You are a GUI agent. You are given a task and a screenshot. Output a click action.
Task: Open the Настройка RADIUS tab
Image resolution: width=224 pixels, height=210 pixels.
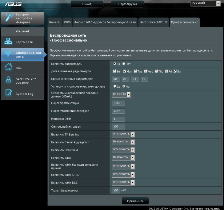153,22
